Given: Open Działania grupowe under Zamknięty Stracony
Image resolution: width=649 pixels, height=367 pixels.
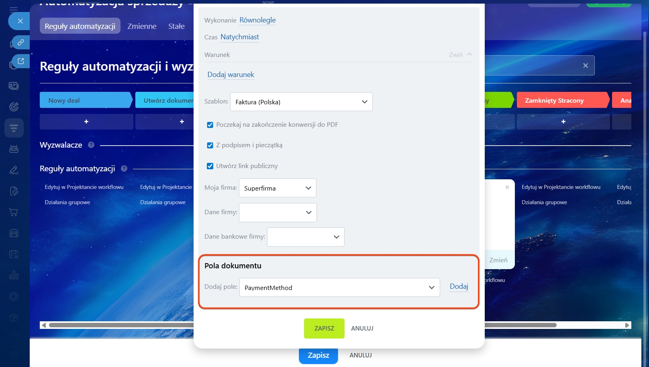Looking at the screenshot, I should (x=544, y=202).
